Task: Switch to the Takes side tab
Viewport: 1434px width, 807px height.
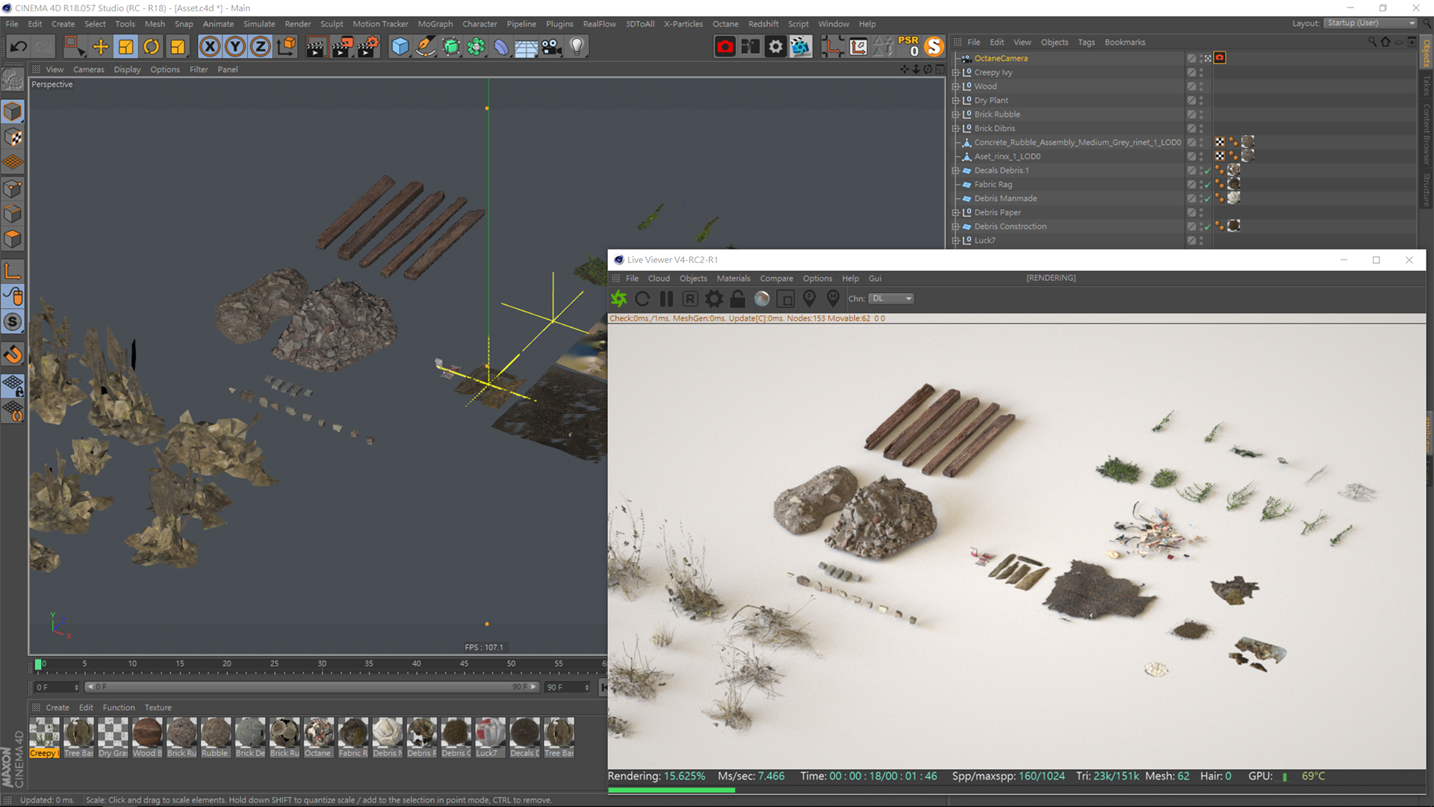Action: point(1427,86)
